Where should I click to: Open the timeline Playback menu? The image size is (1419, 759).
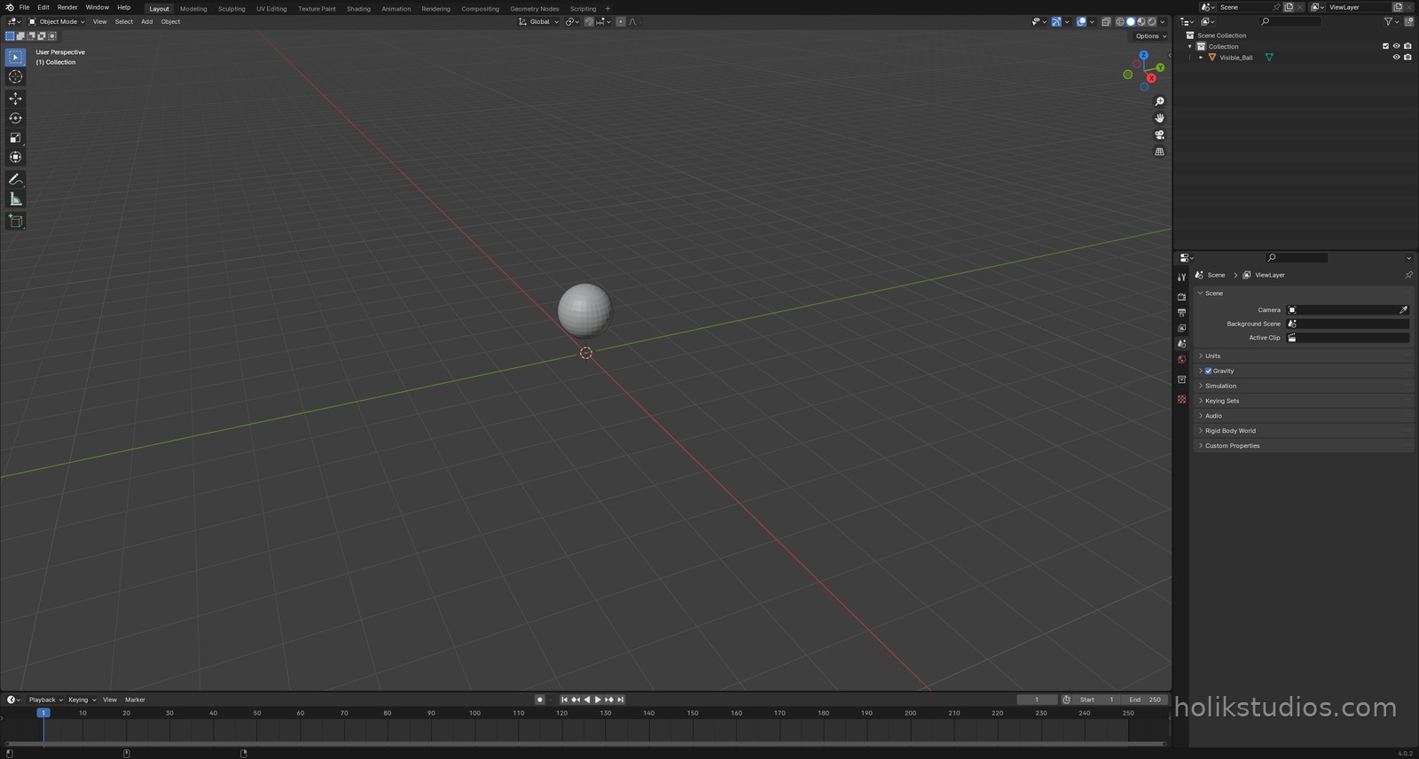coord(45,700)
